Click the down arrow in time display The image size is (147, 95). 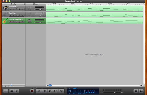point(70,93)
